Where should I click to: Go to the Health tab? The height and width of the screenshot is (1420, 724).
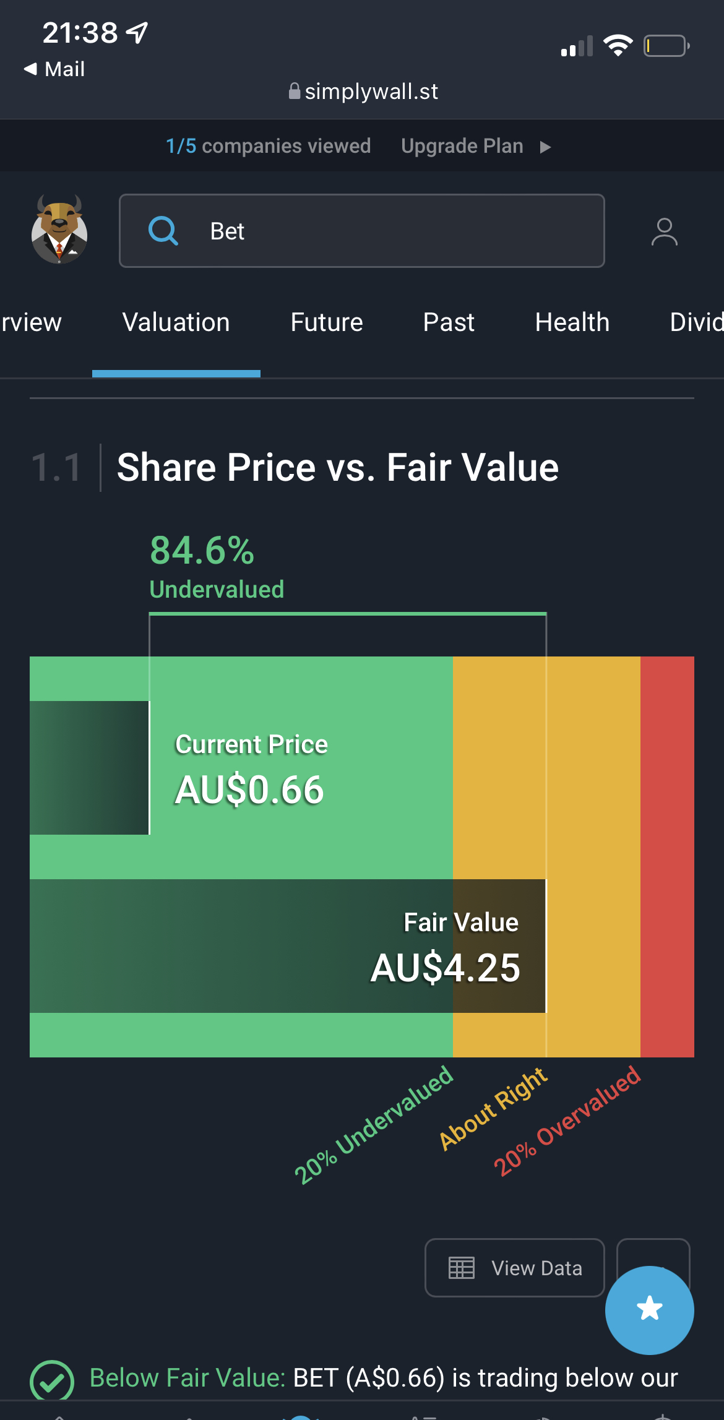click(572, 322)
